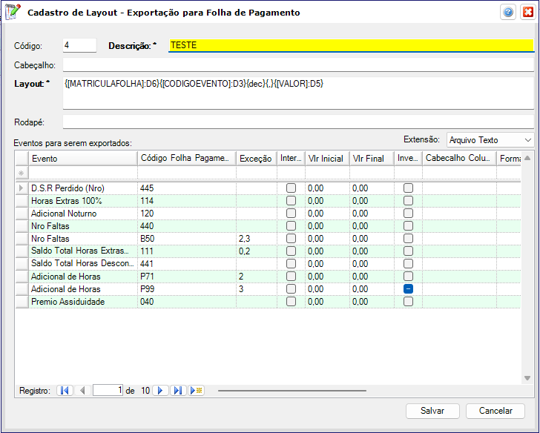Screen dimensions: 540x433
Task: Add new record with star arrow icon
Action: click(x=196, y=390)
